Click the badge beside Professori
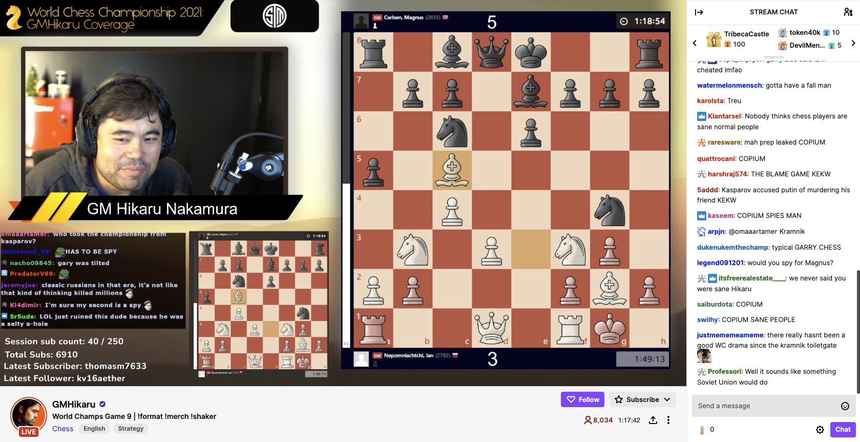The width and height of the screenshot is (860, 442). [702, 372]
